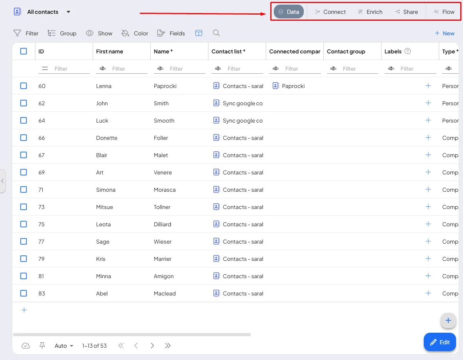Select the checkbox for ID 79
Viewport: 463px width, 360px height.
tap(23, 259)
